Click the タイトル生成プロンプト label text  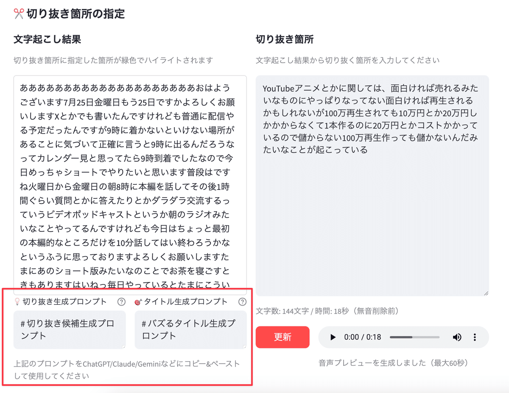(x=186, y=302)
